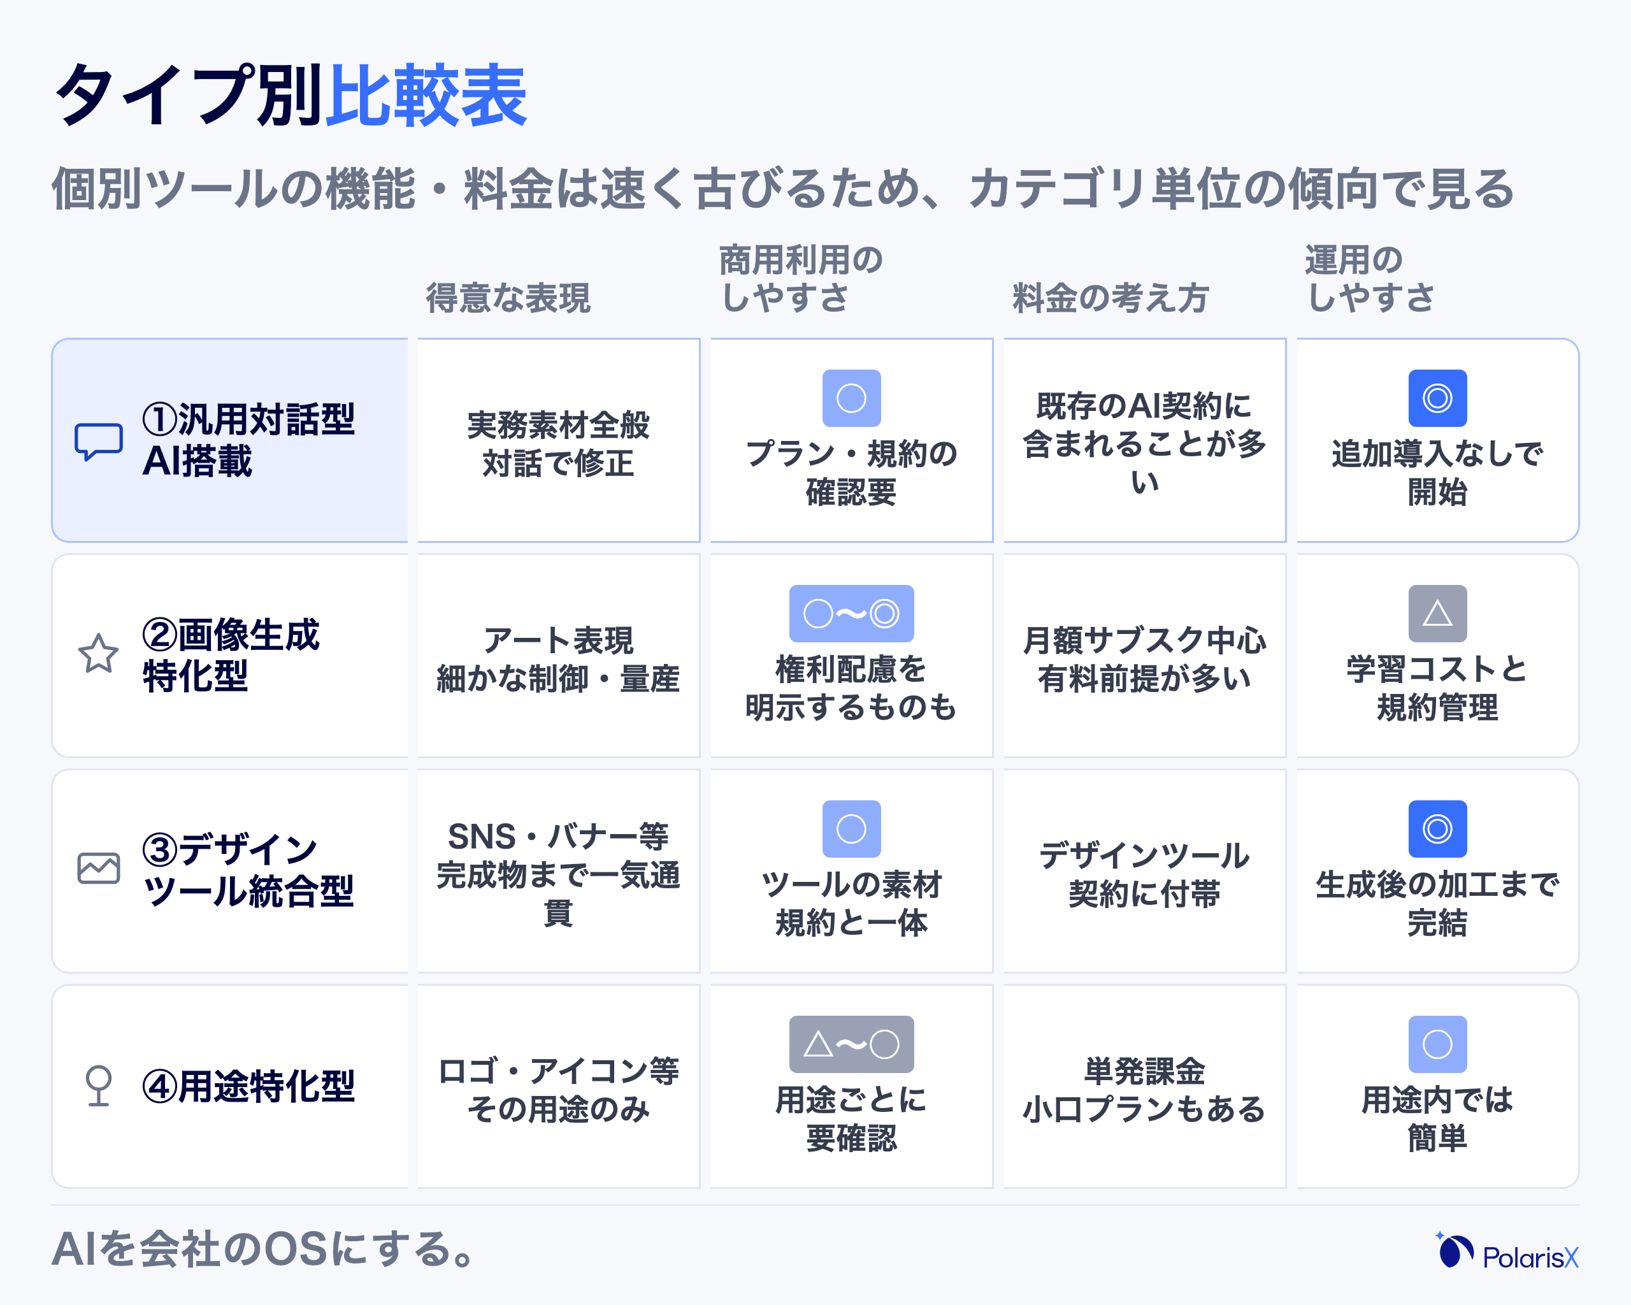The image size is (1631, 1305).
Task: Click the タイプ別比較表 title
Action: [x=291, y=96]
